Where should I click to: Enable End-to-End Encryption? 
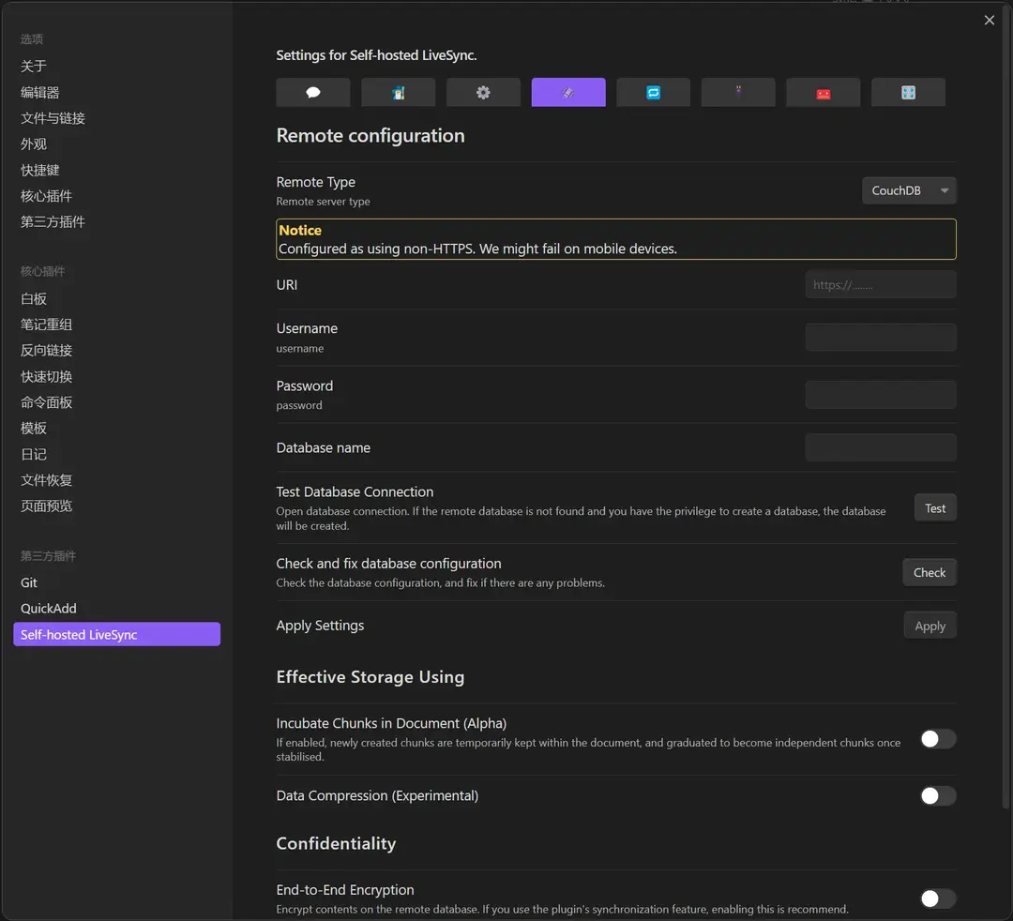coord(937,898)
